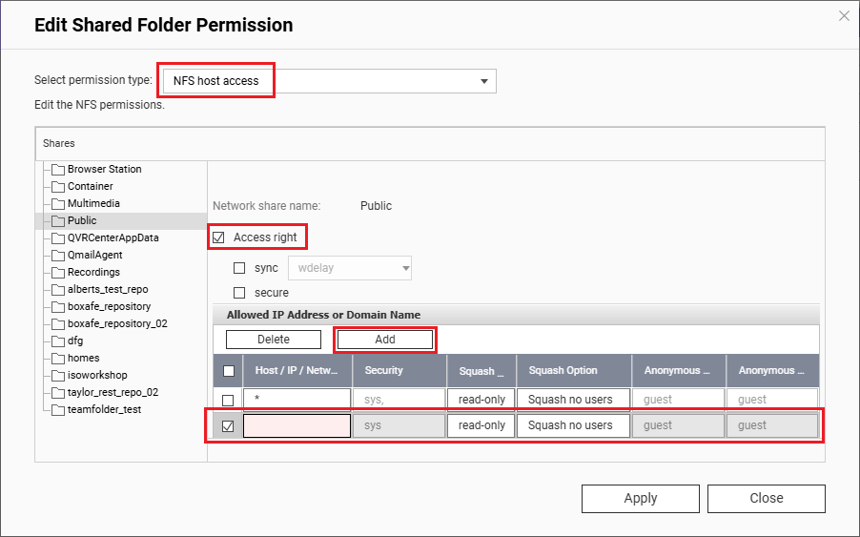Click Add to add a host entry
This screenshot has width=860, height=537.
(385, 340)
